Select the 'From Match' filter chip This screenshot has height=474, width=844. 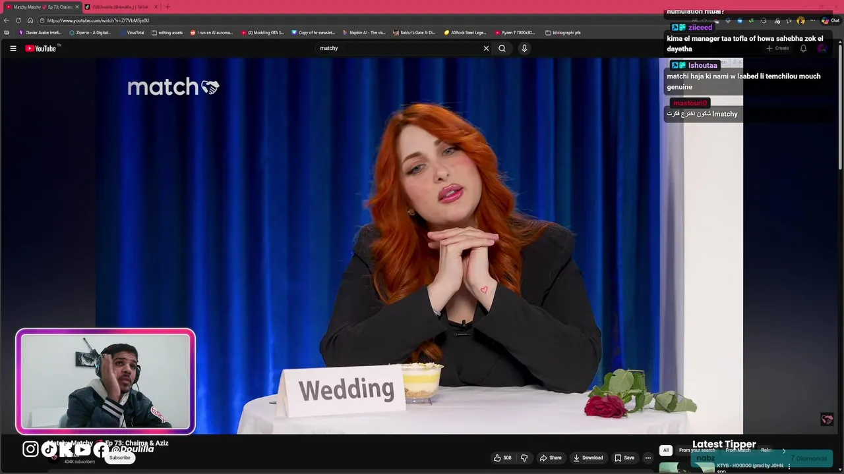tap(738, 450)
